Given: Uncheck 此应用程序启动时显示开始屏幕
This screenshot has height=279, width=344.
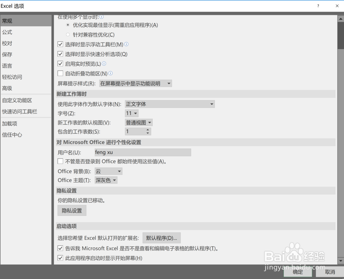Looking at the screenshot, I should click(x=60, y=258).
